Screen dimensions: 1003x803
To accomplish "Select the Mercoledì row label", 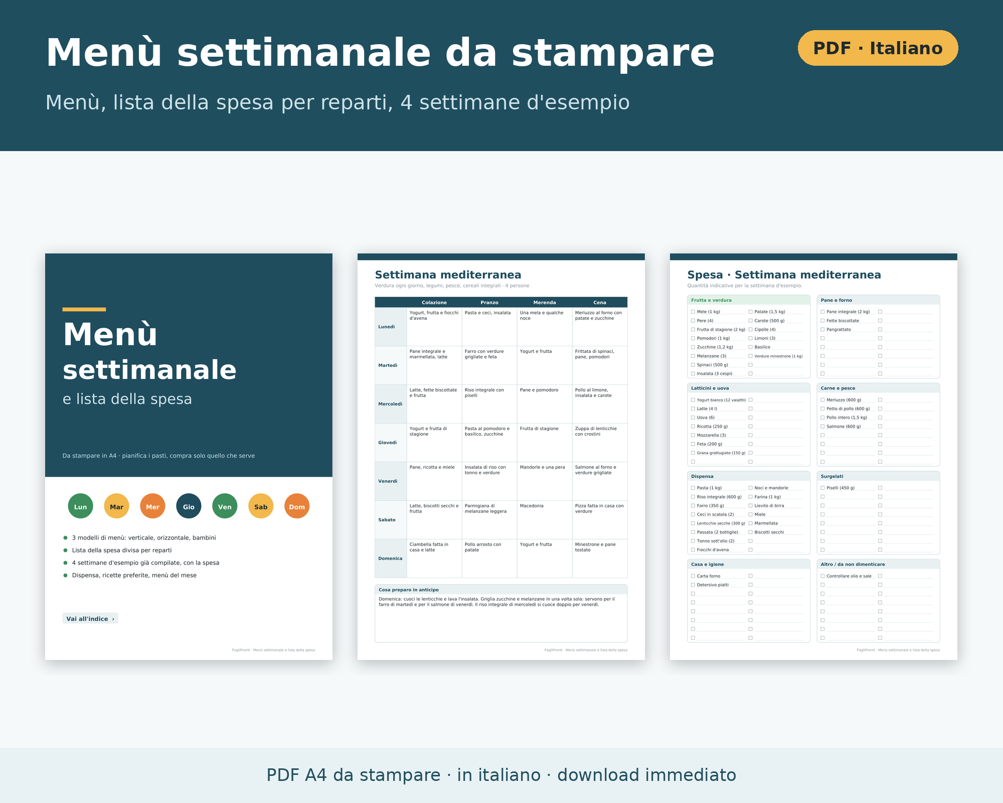I will pos(391,404).
